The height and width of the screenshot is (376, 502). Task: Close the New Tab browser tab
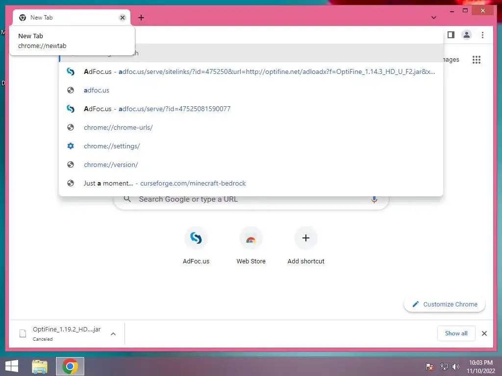[x=122, y=18]
